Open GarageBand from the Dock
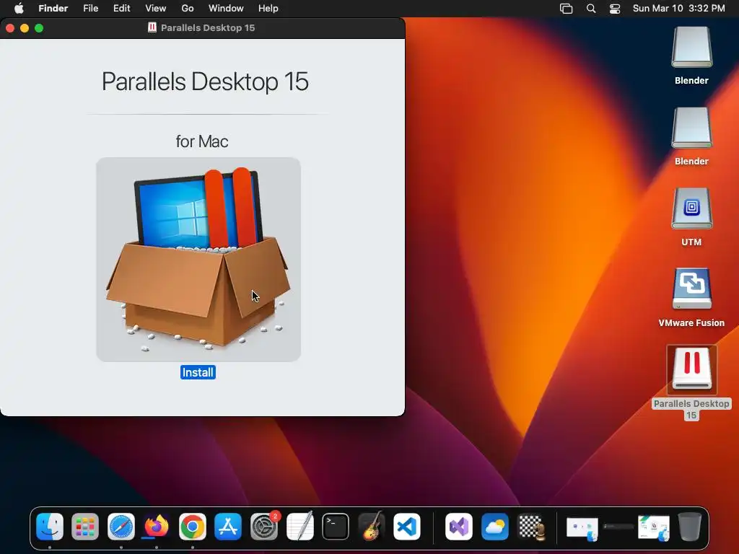 point(372,526)
